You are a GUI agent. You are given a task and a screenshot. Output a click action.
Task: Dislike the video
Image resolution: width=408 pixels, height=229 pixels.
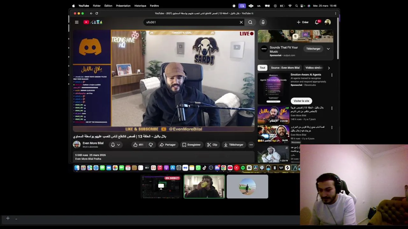[151, 145]
